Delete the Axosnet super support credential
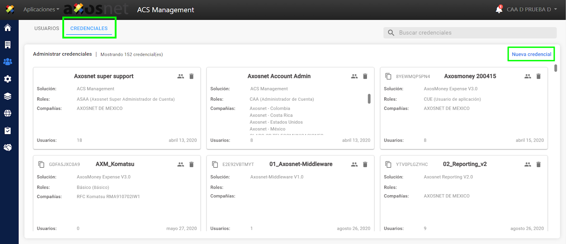This screenshot has height=244, width=566. click(191, 76)
